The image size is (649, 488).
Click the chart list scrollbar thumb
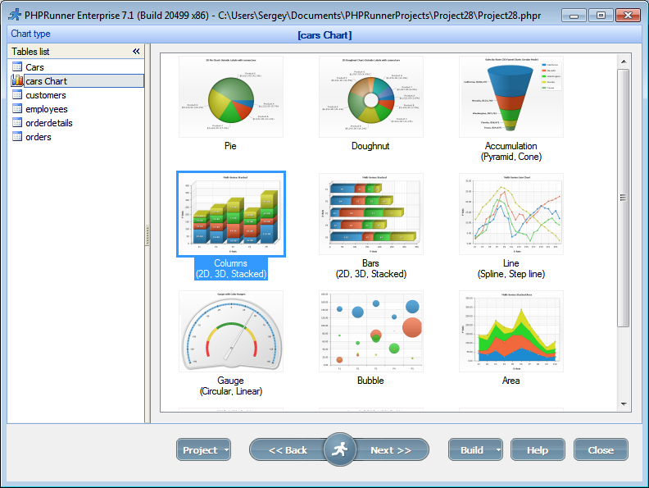tap(624, 198)
